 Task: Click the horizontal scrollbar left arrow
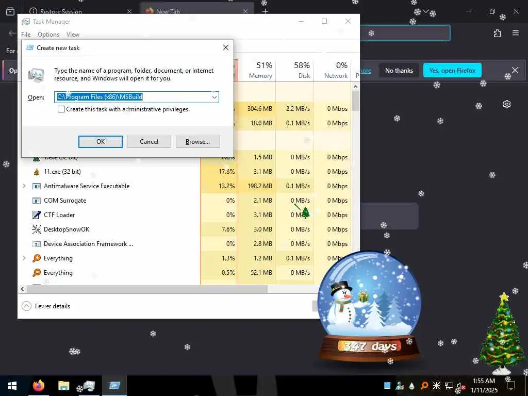[x=23, y=289]
